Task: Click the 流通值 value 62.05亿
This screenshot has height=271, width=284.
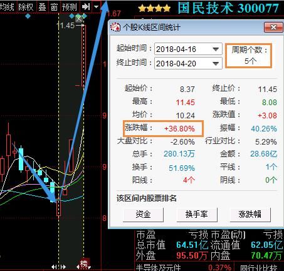Action: (x=267, y=245)
